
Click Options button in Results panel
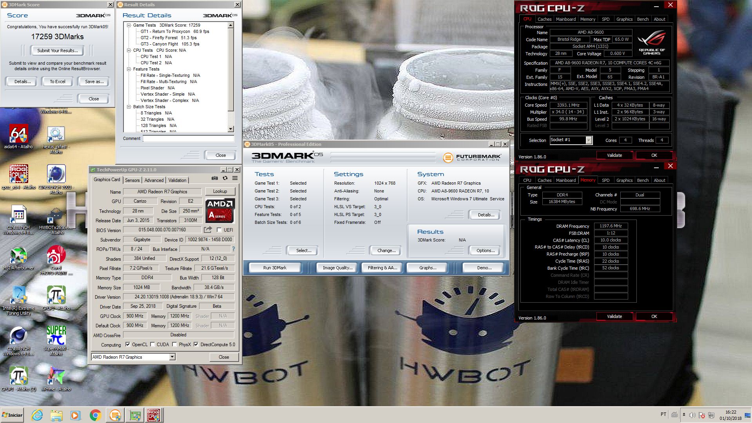click(486, 251)
